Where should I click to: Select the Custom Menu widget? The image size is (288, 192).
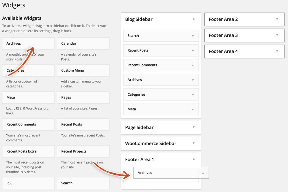83,70
